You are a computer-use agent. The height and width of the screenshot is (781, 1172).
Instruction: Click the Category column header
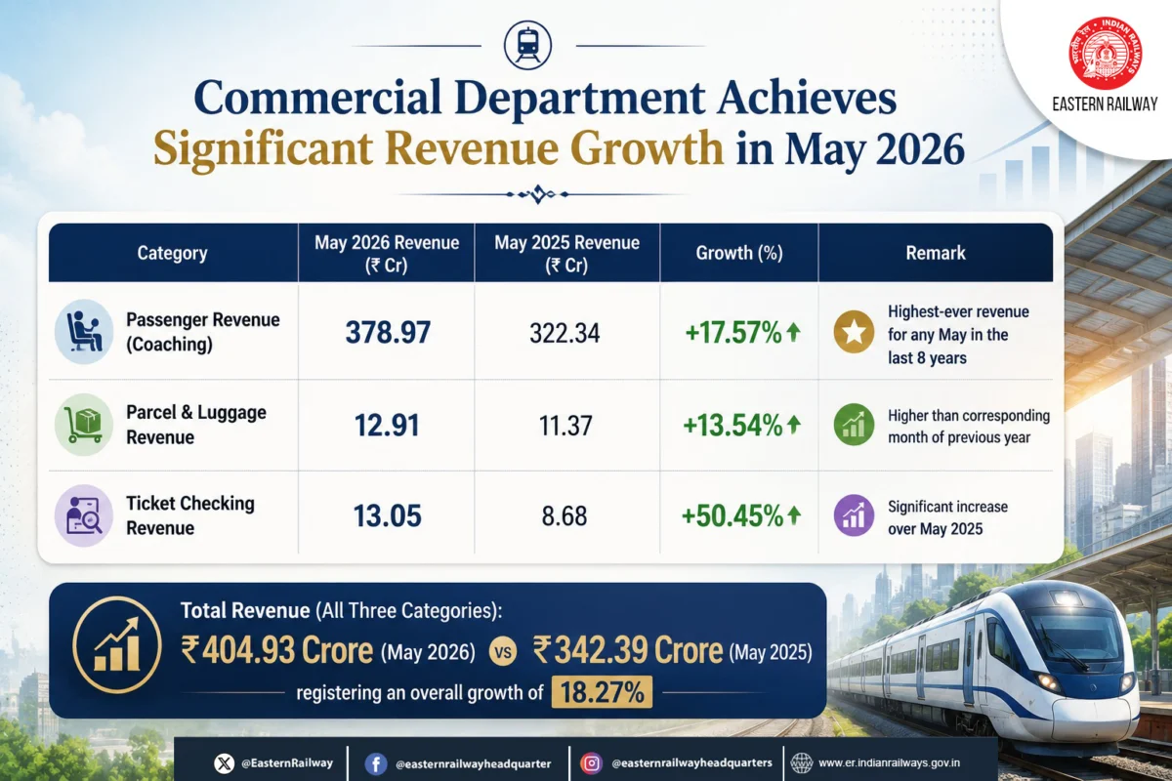click(x=173, y=253)
